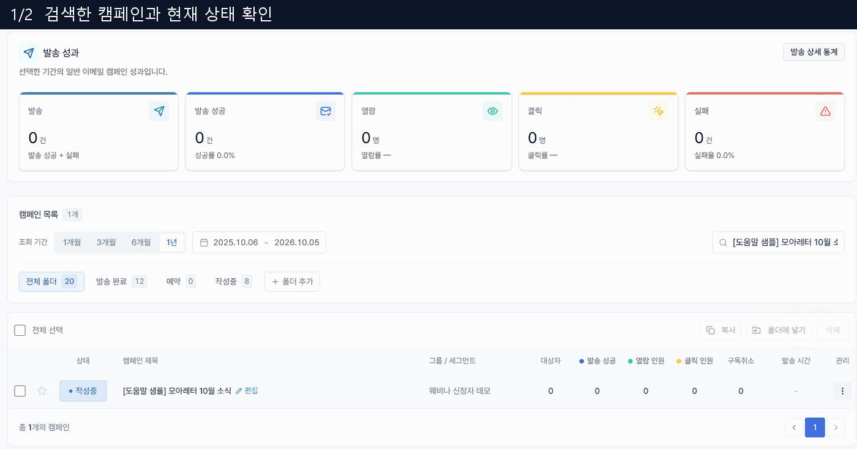857x449 pixels.
Task: Click the warning triangle icon in 실패 card
Action: (825, 111)
